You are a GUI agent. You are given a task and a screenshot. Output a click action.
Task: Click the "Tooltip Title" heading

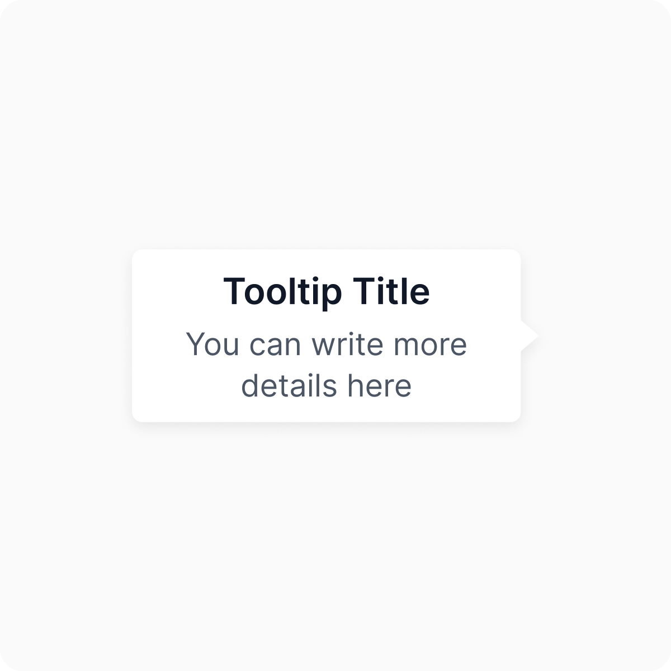click(327, 291)
